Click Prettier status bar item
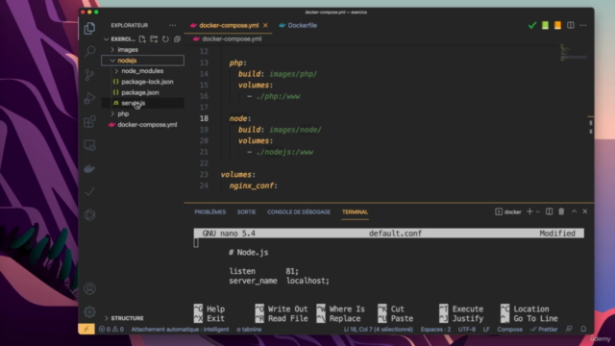615x346 pixels. [544, 329]
